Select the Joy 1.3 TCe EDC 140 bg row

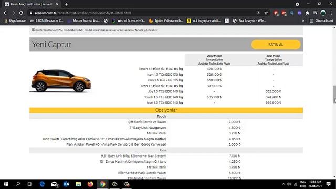pos(166,91)
